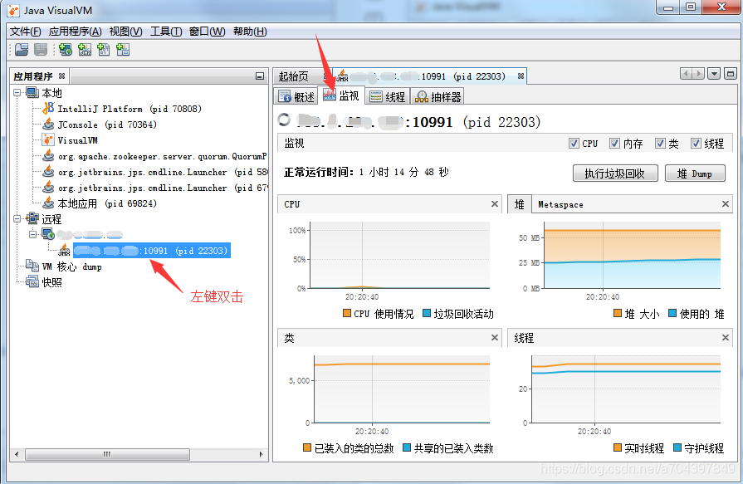Click JConsole (pid 70364) Java icon
Screen dimensions: 743x484
pyautogui.click(x=48, y=125)
